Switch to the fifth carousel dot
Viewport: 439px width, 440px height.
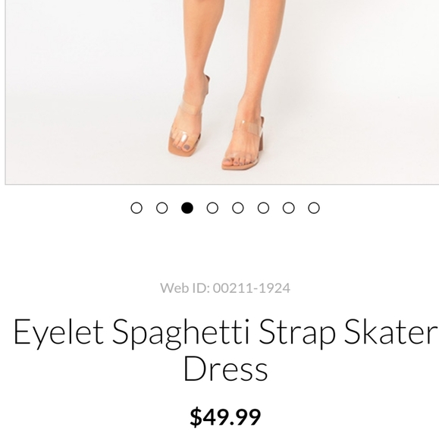(x=238, y=208)
